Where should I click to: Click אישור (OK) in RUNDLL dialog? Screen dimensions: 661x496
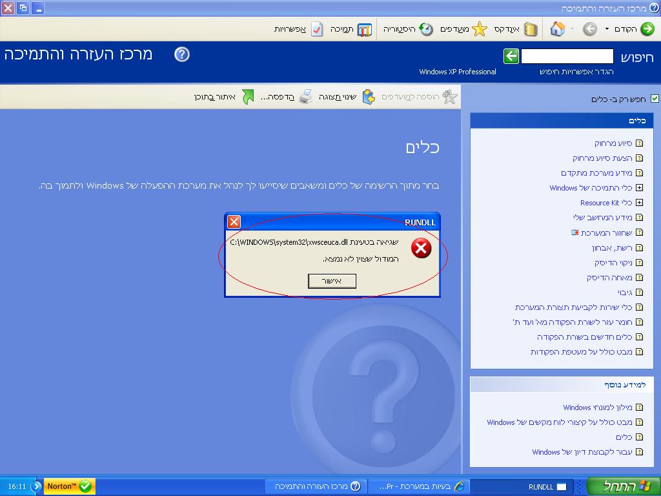coord(332,281)
